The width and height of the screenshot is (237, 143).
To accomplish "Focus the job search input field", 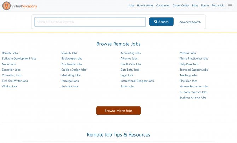I will coord(90,22).
